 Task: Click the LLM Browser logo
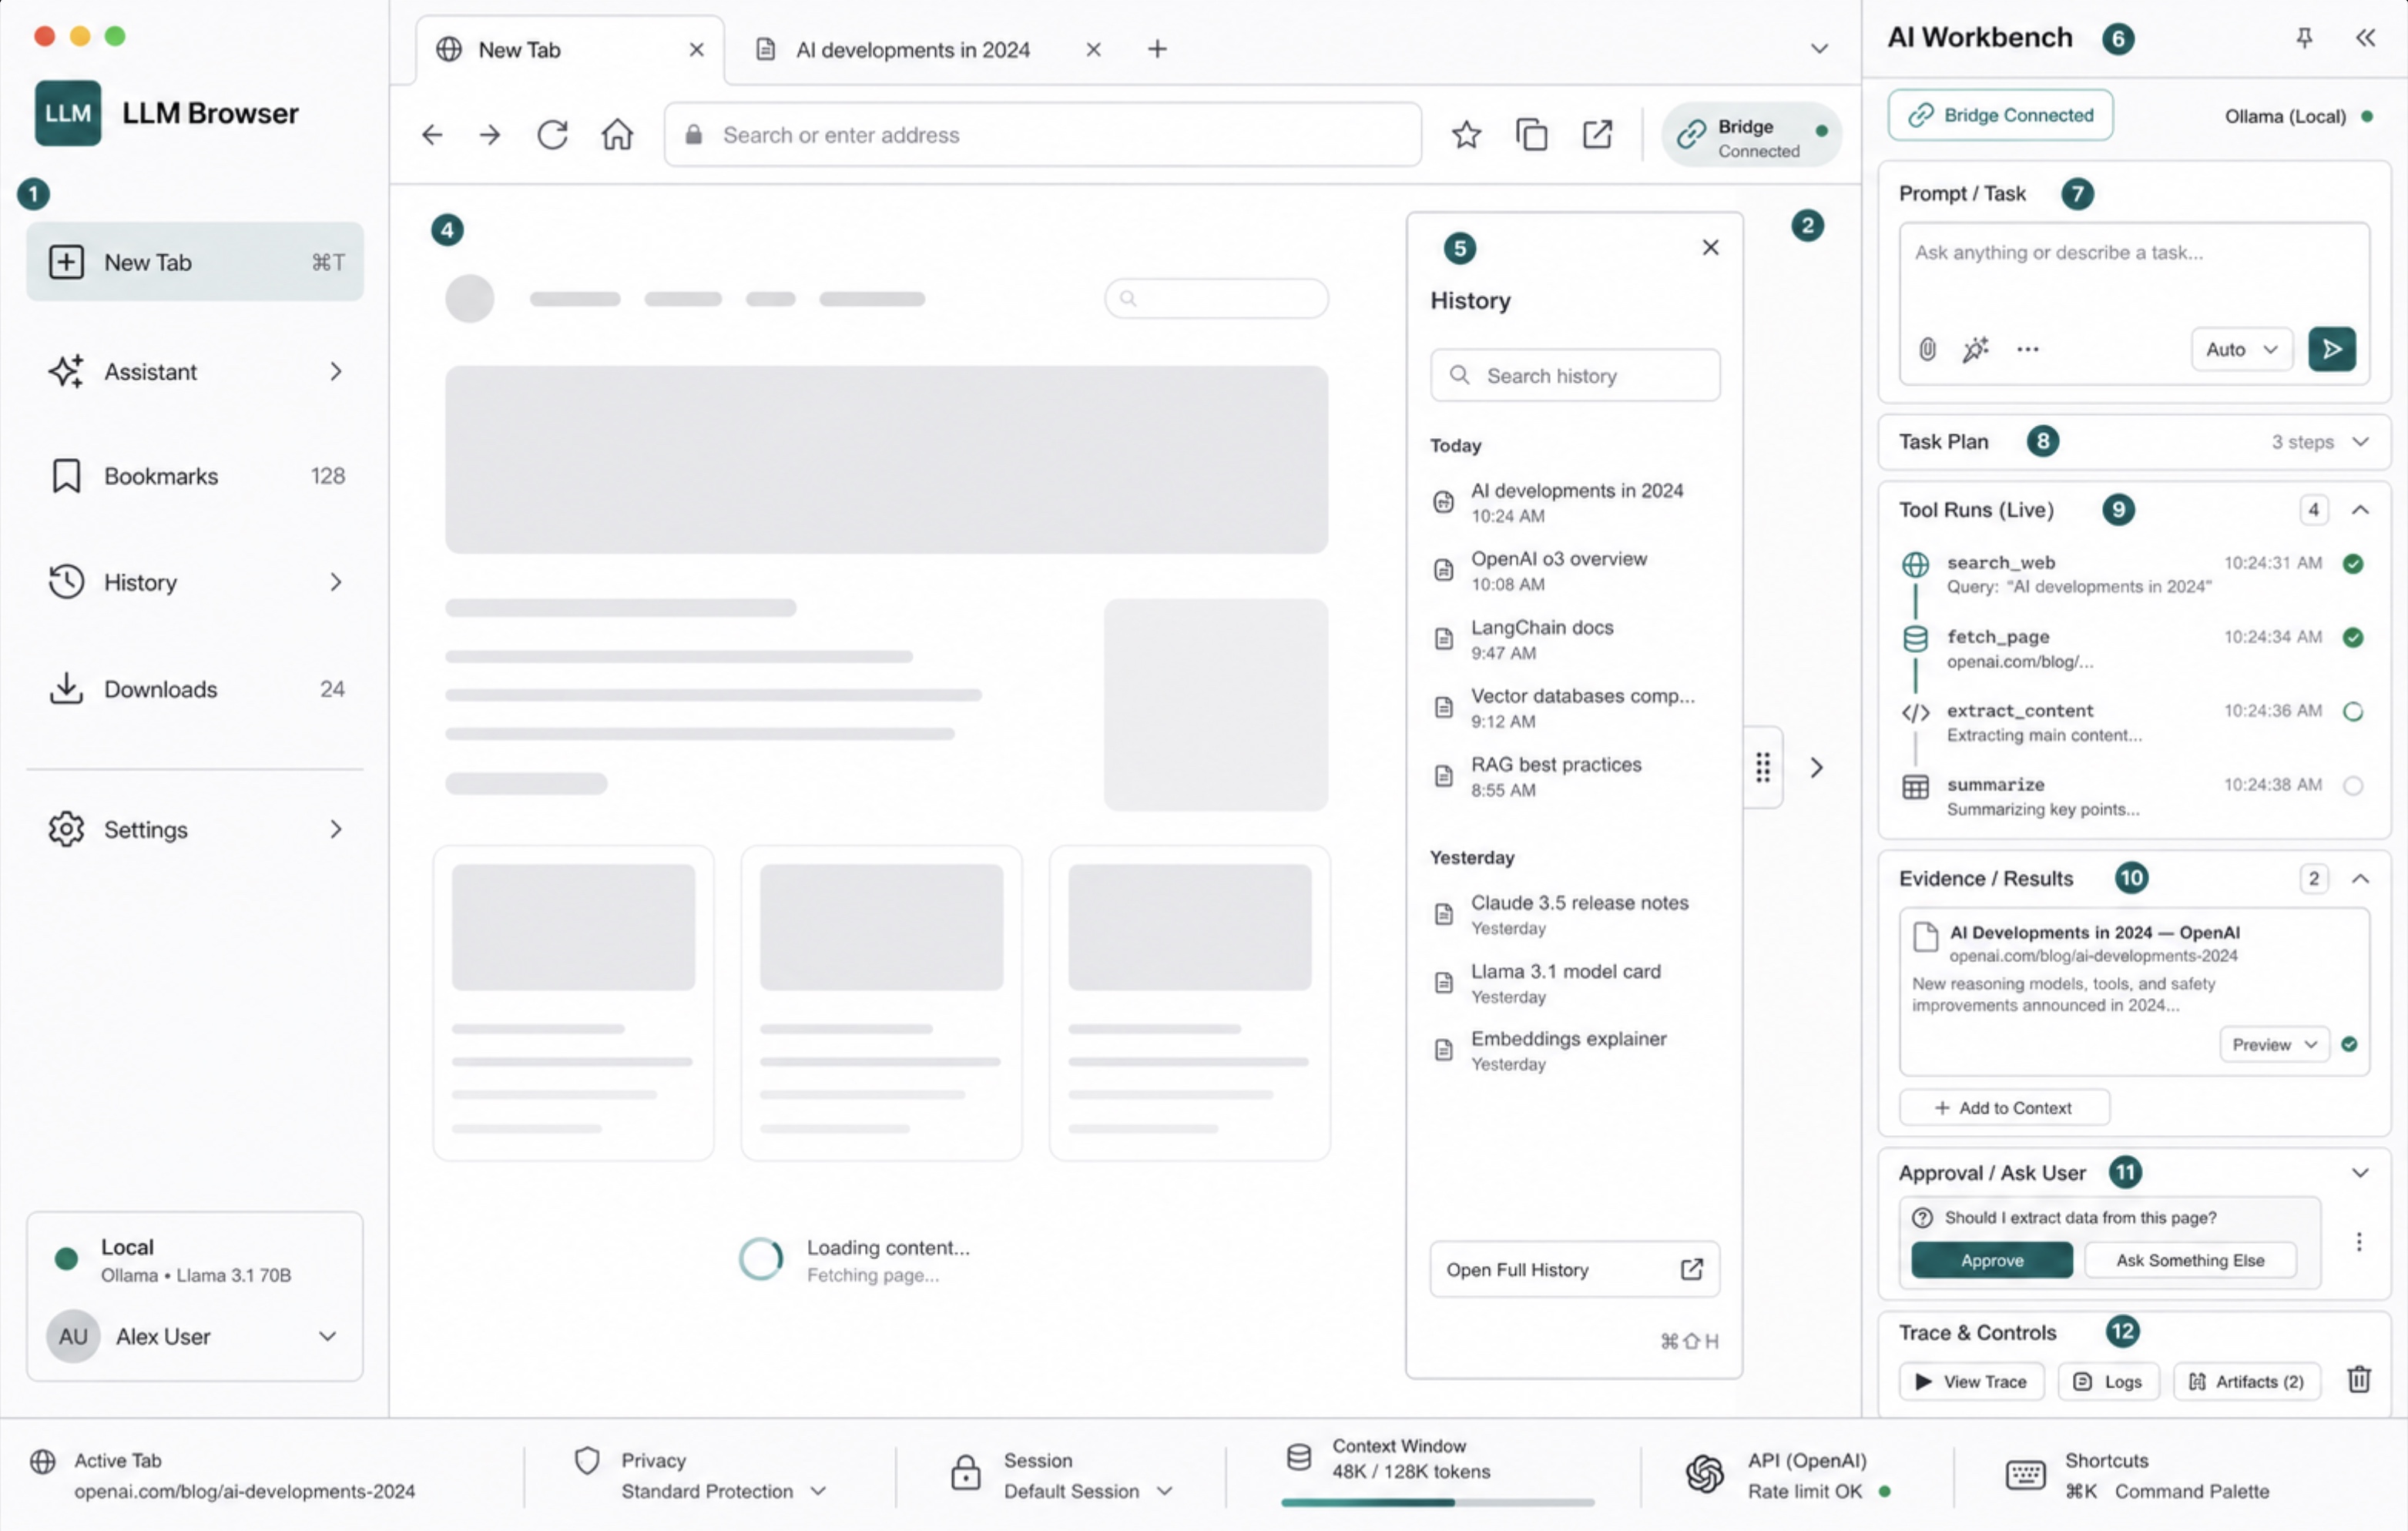pyautogui.click(x=68, y=113)
